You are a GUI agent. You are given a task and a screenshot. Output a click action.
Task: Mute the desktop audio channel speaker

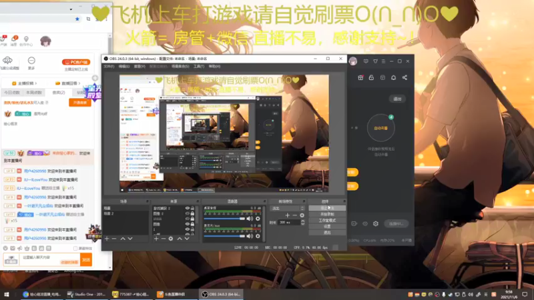point(250,219)
